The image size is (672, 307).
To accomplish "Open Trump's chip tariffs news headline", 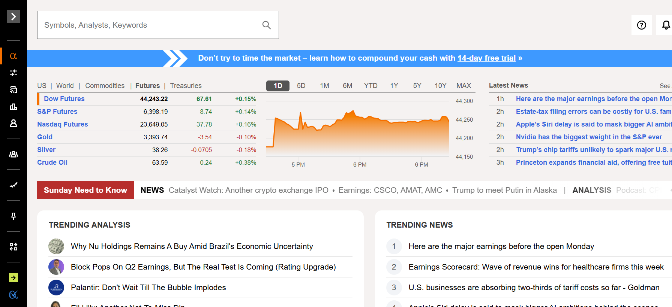I will coord(594,150).
